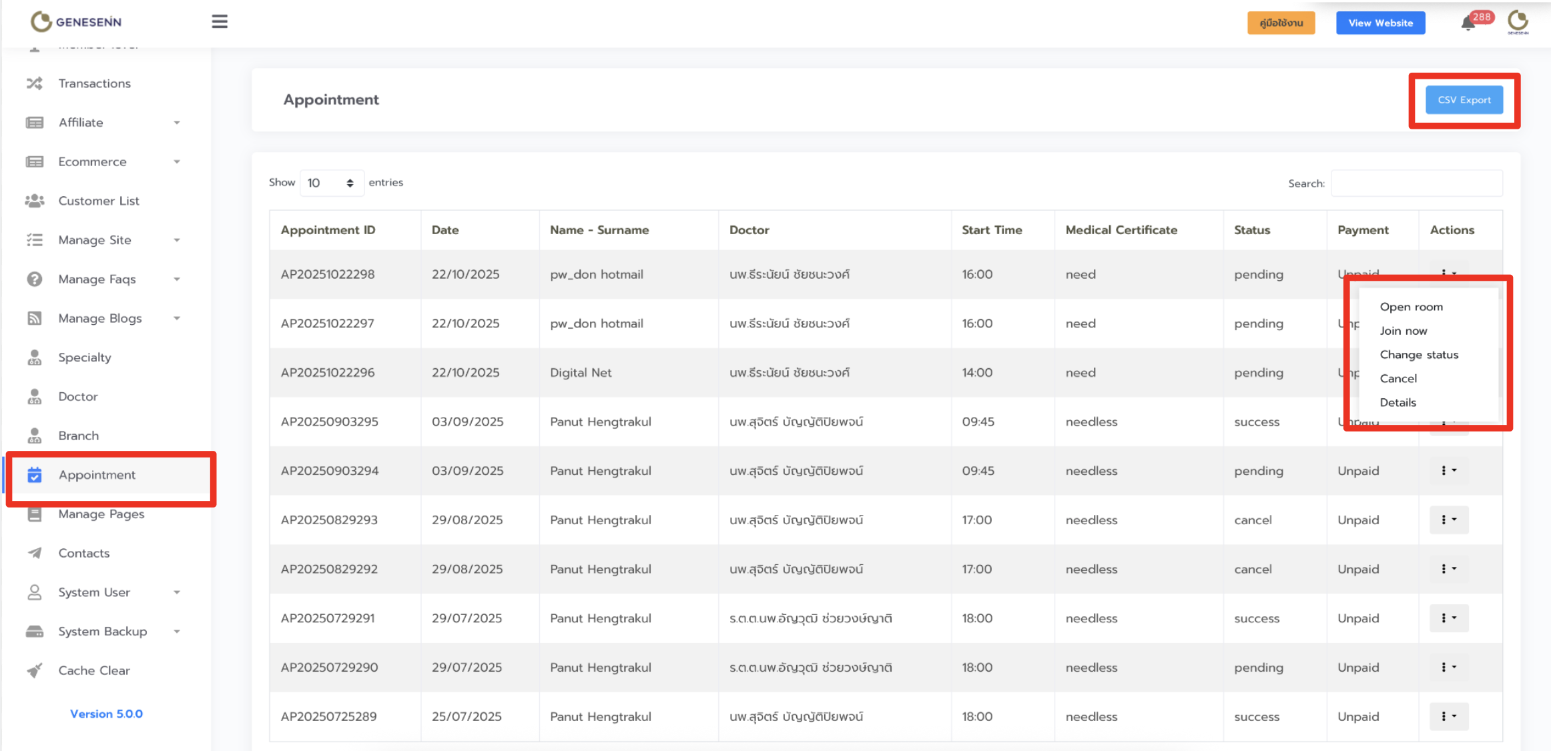1551x751 pixels.
Task: Click the Transactions shuffle icon
Action: [35, 83]
